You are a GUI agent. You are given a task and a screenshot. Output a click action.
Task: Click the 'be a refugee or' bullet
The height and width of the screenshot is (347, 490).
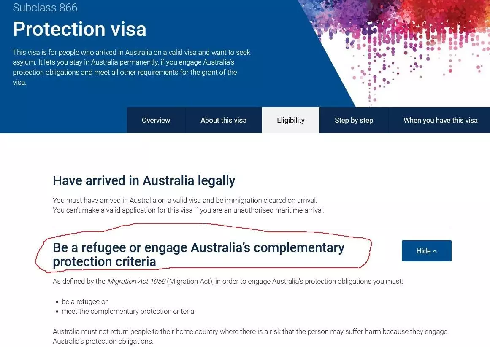click(84, 301)
